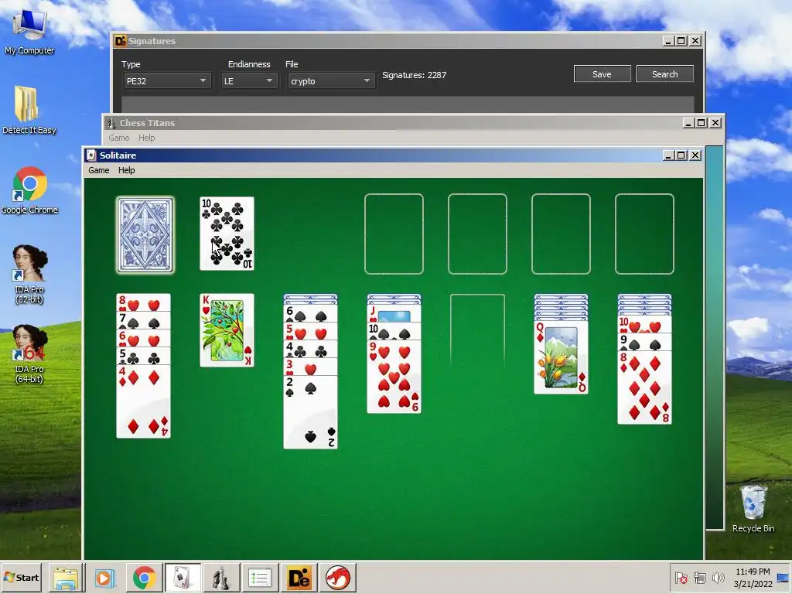Open the media player taskbar icon

click(x=105, y=578)
